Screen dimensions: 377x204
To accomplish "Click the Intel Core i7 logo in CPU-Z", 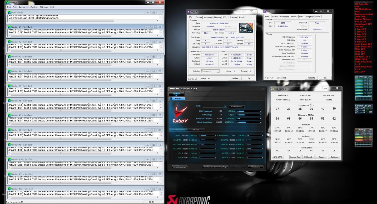I will (x=245, y=28).
